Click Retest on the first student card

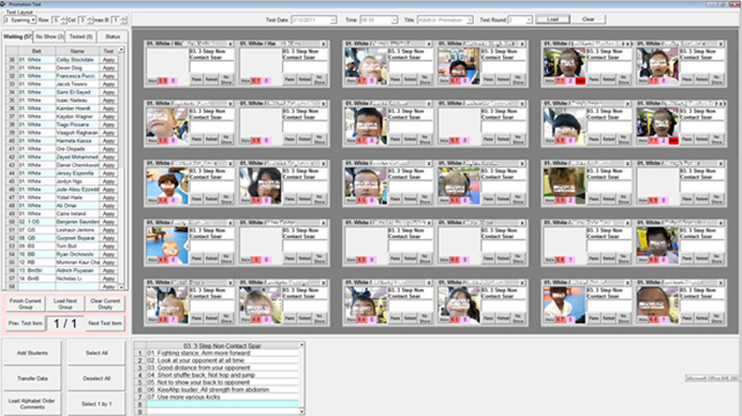click(x=211, y=80)
